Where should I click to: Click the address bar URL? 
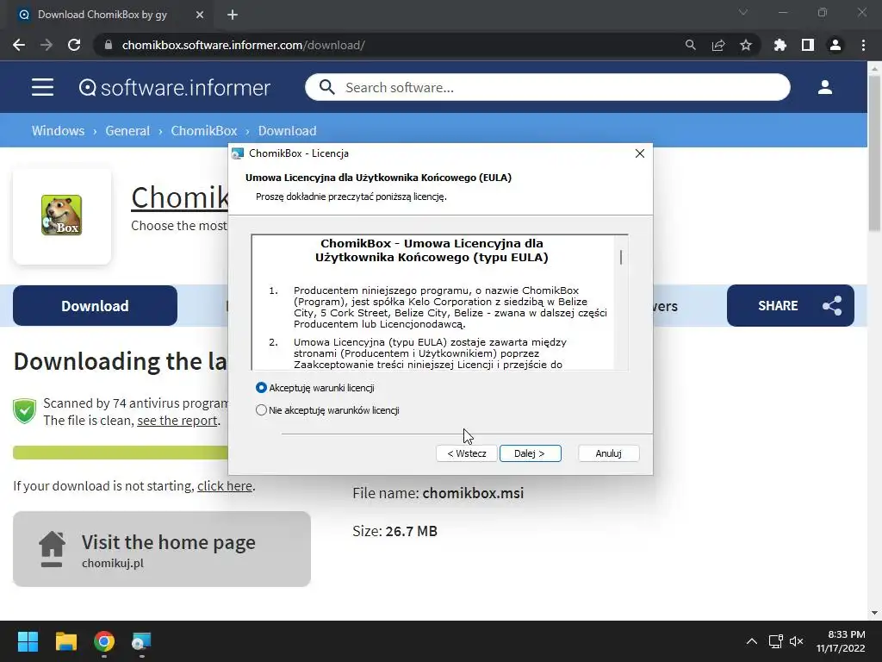(x=244, y=45)
